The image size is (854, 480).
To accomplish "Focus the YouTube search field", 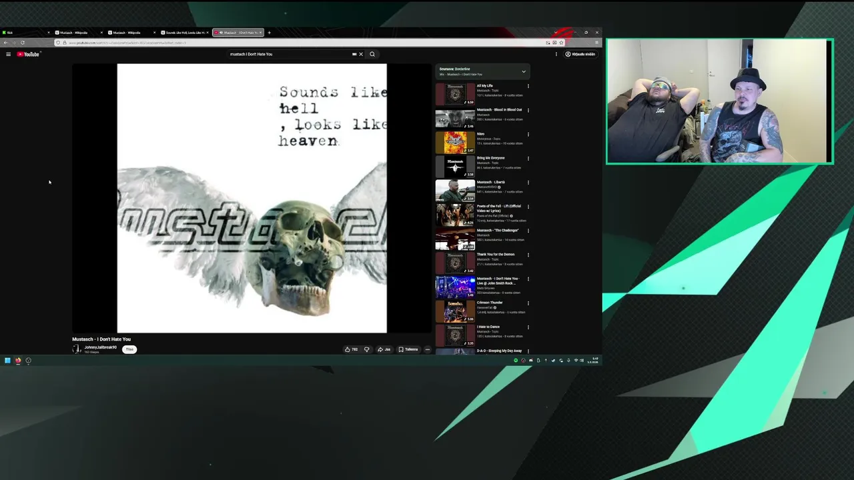I will pyautogui.click(x=290, y=54).
